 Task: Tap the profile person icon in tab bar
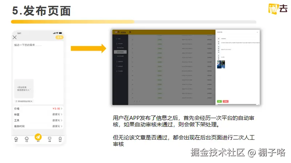point(60,139)
